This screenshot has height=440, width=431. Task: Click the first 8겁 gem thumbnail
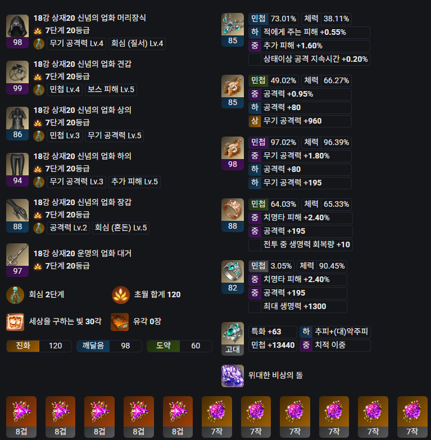click(21, 417)
